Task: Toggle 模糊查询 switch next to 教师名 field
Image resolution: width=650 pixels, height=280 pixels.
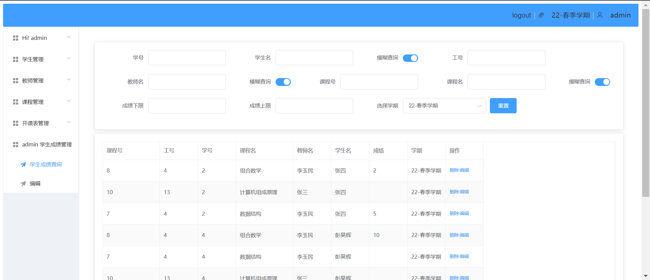Action: 283,82
